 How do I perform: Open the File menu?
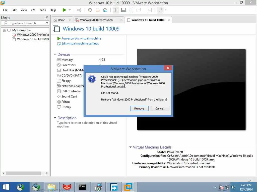pyautogui.click(x=5, y=10)
